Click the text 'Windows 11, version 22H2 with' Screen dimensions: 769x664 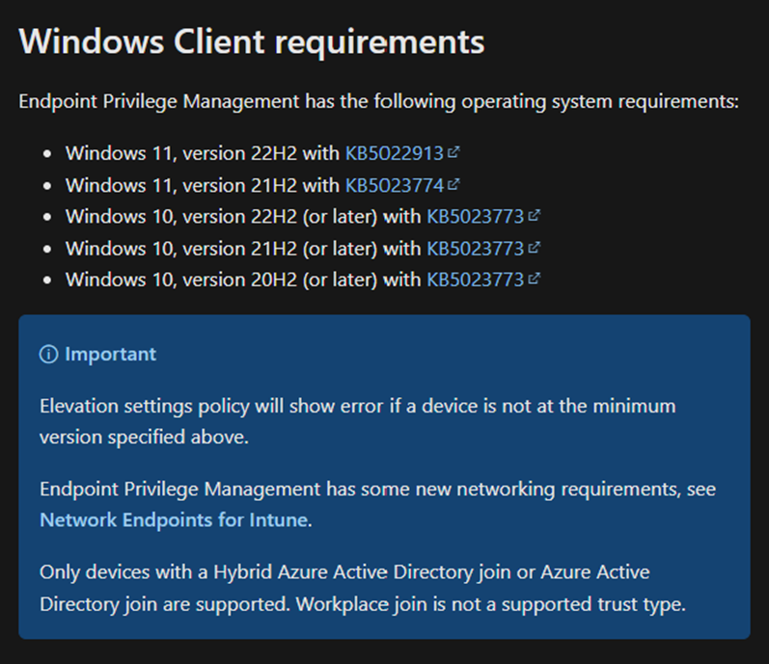click(x=202, y=153)
